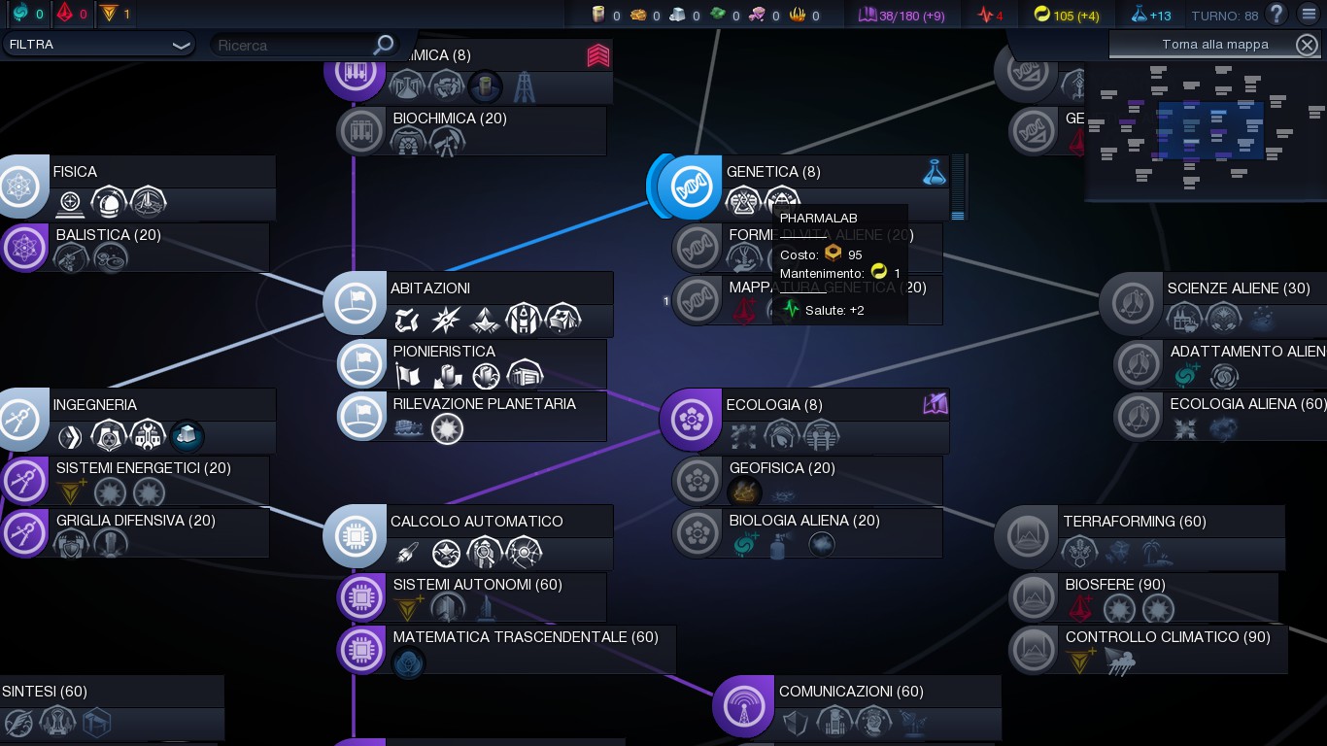
Task: Open the FILTRA dropdown
Action: click(98, 45)
